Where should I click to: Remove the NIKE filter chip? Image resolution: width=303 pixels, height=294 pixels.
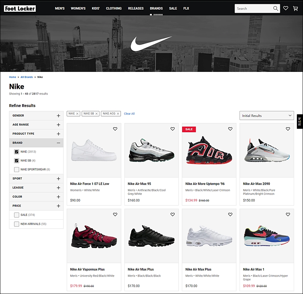pos(77,114)
